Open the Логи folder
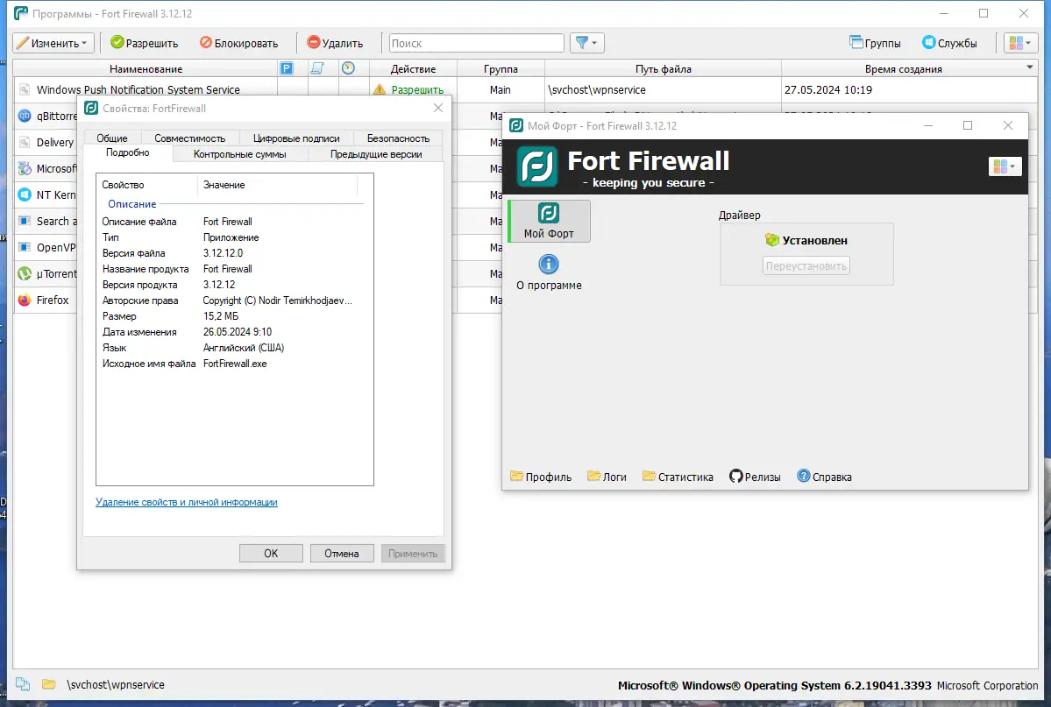 click(607, 477)
